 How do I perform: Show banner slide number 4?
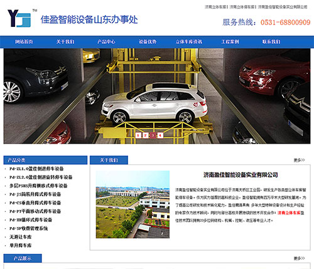160,135
